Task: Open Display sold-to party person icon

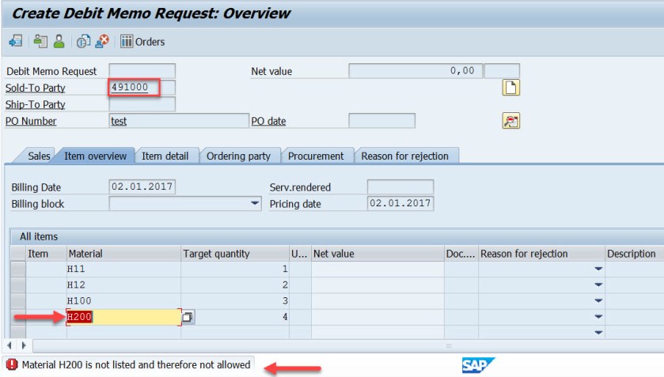Action: (x=59, y=41)
